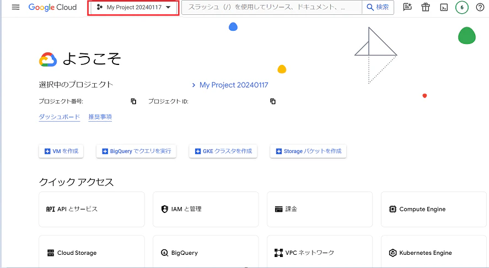Open the 推奨事項 link
489x268 pixels.
click(x=100, y=117)
